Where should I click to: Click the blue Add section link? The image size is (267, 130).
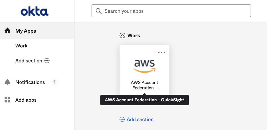click(x=140, y=119)
